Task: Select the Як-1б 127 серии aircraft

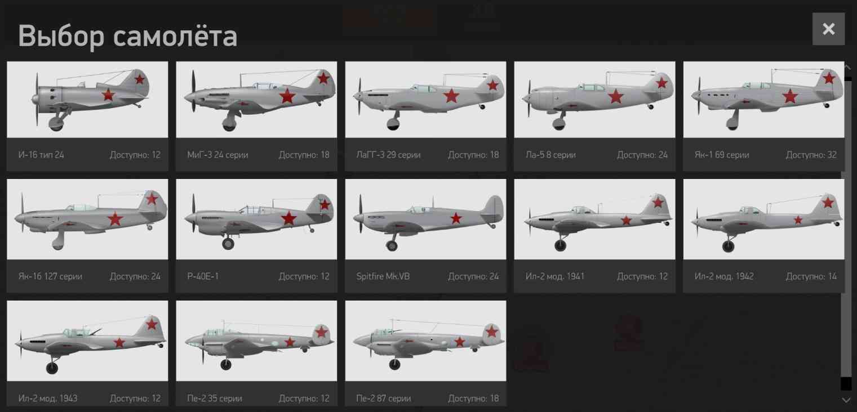Action: point(87,236)
